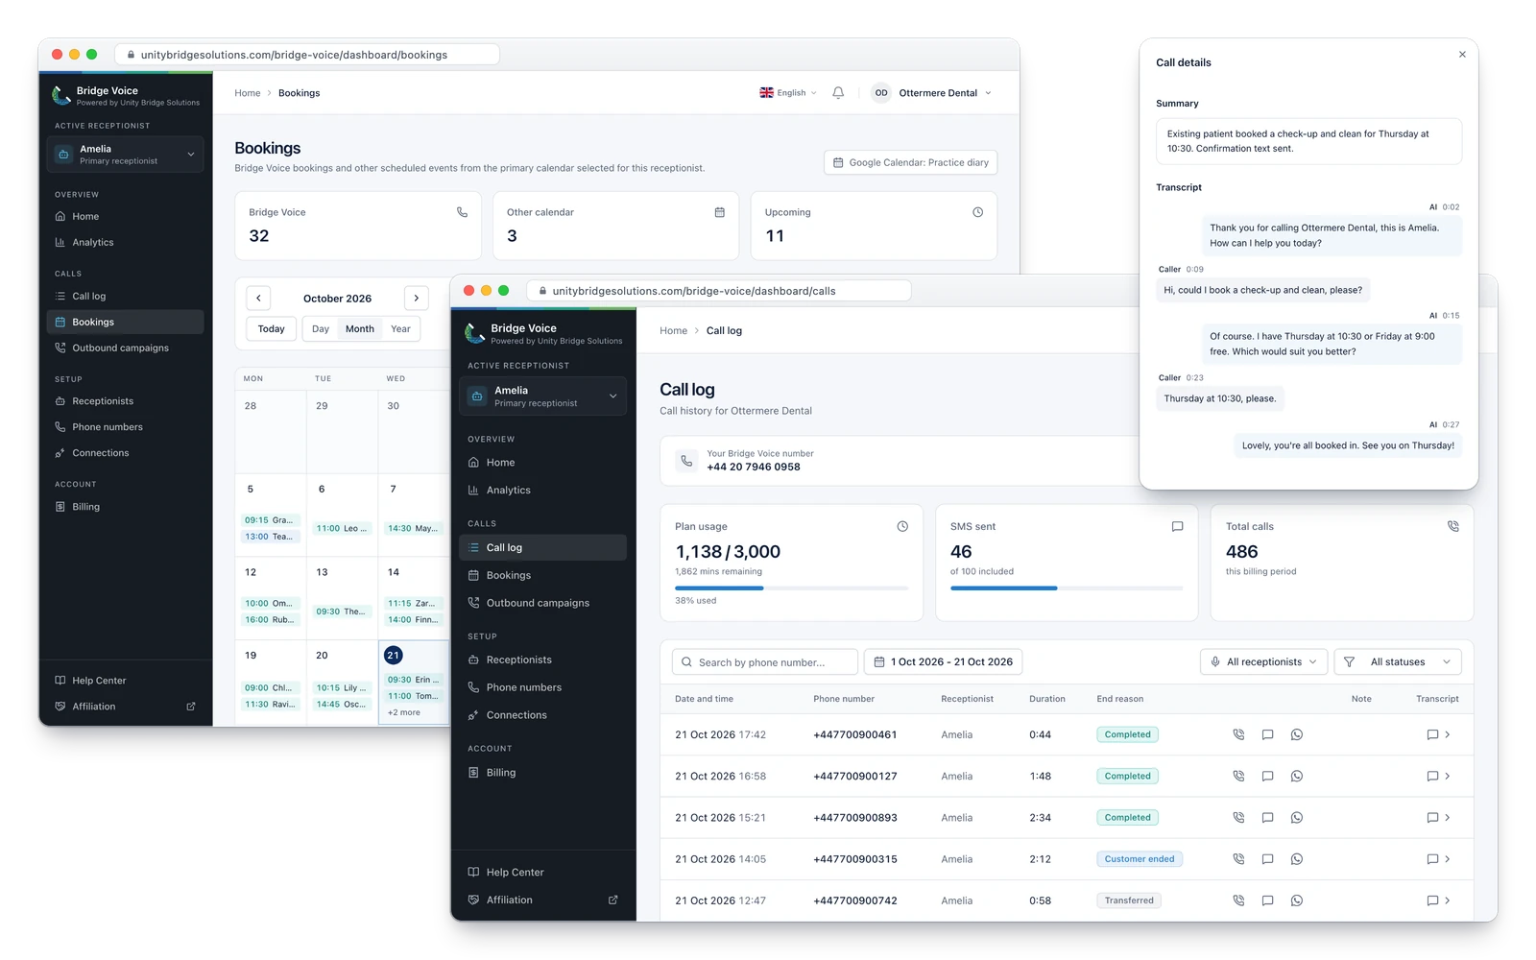Open the All statuses filter dropdown

click(x=1398, y=661)
